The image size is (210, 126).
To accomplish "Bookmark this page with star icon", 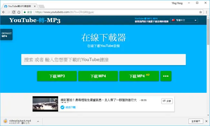I will [x=201, y=12].
